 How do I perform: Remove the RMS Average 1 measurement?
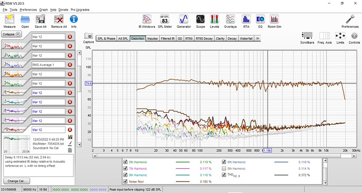[70, 65]
